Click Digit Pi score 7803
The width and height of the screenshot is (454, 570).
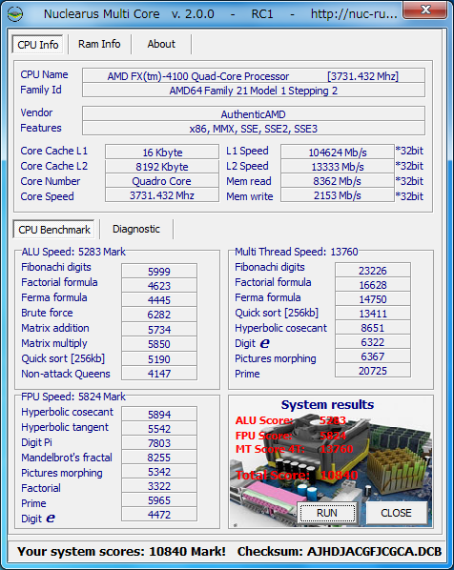click(x=159, y=443)
